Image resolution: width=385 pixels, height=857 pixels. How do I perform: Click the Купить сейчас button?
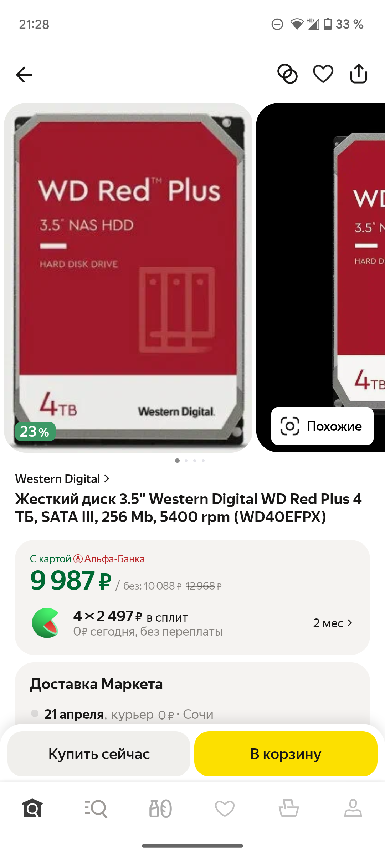click(99, 754)
